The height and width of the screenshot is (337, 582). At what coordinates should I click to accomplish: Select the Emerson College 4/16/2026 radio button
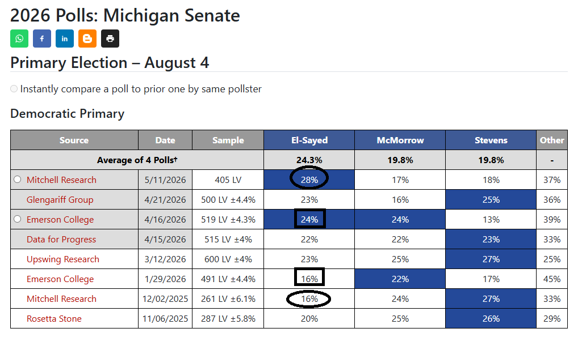coord(18,219)
